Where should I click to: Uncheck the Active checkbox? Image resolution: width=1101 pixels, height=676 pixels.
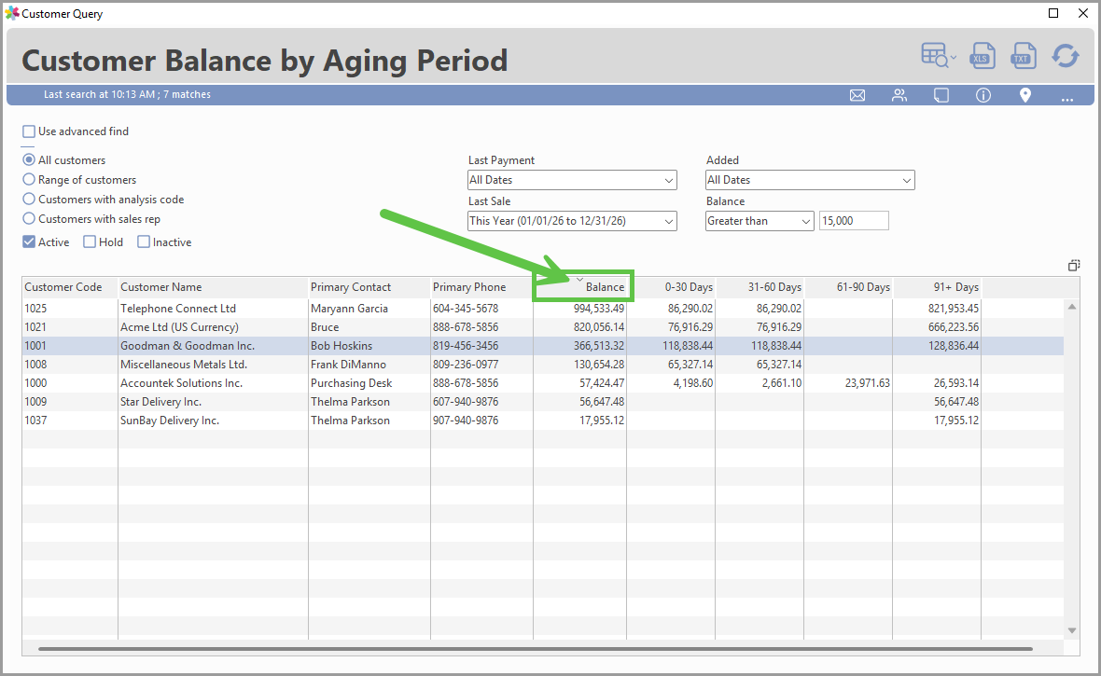(29, 242)
